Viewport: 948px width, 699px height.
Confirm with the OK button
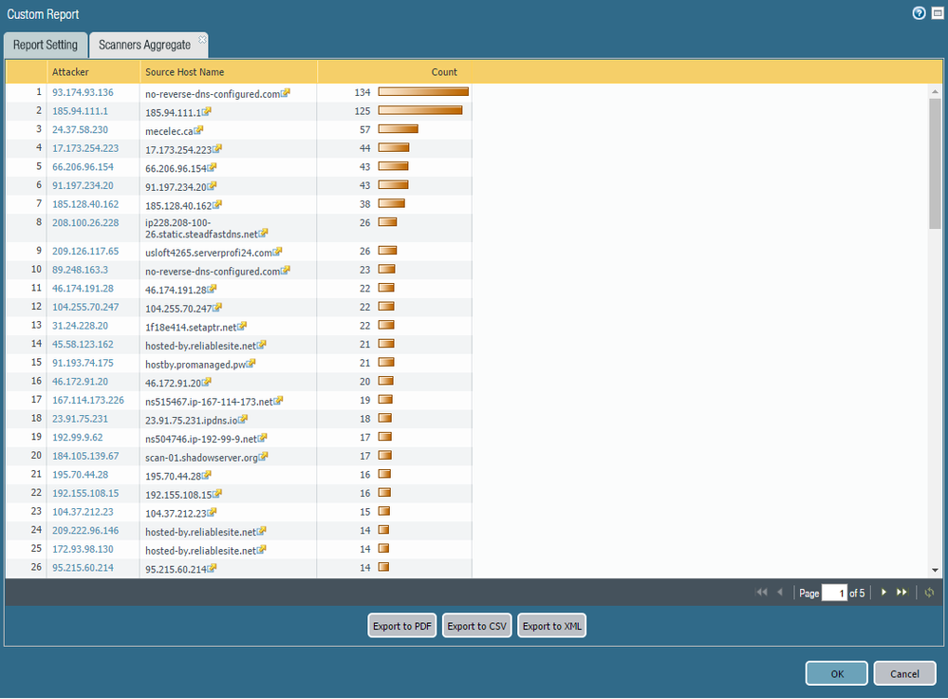point(836,673)
